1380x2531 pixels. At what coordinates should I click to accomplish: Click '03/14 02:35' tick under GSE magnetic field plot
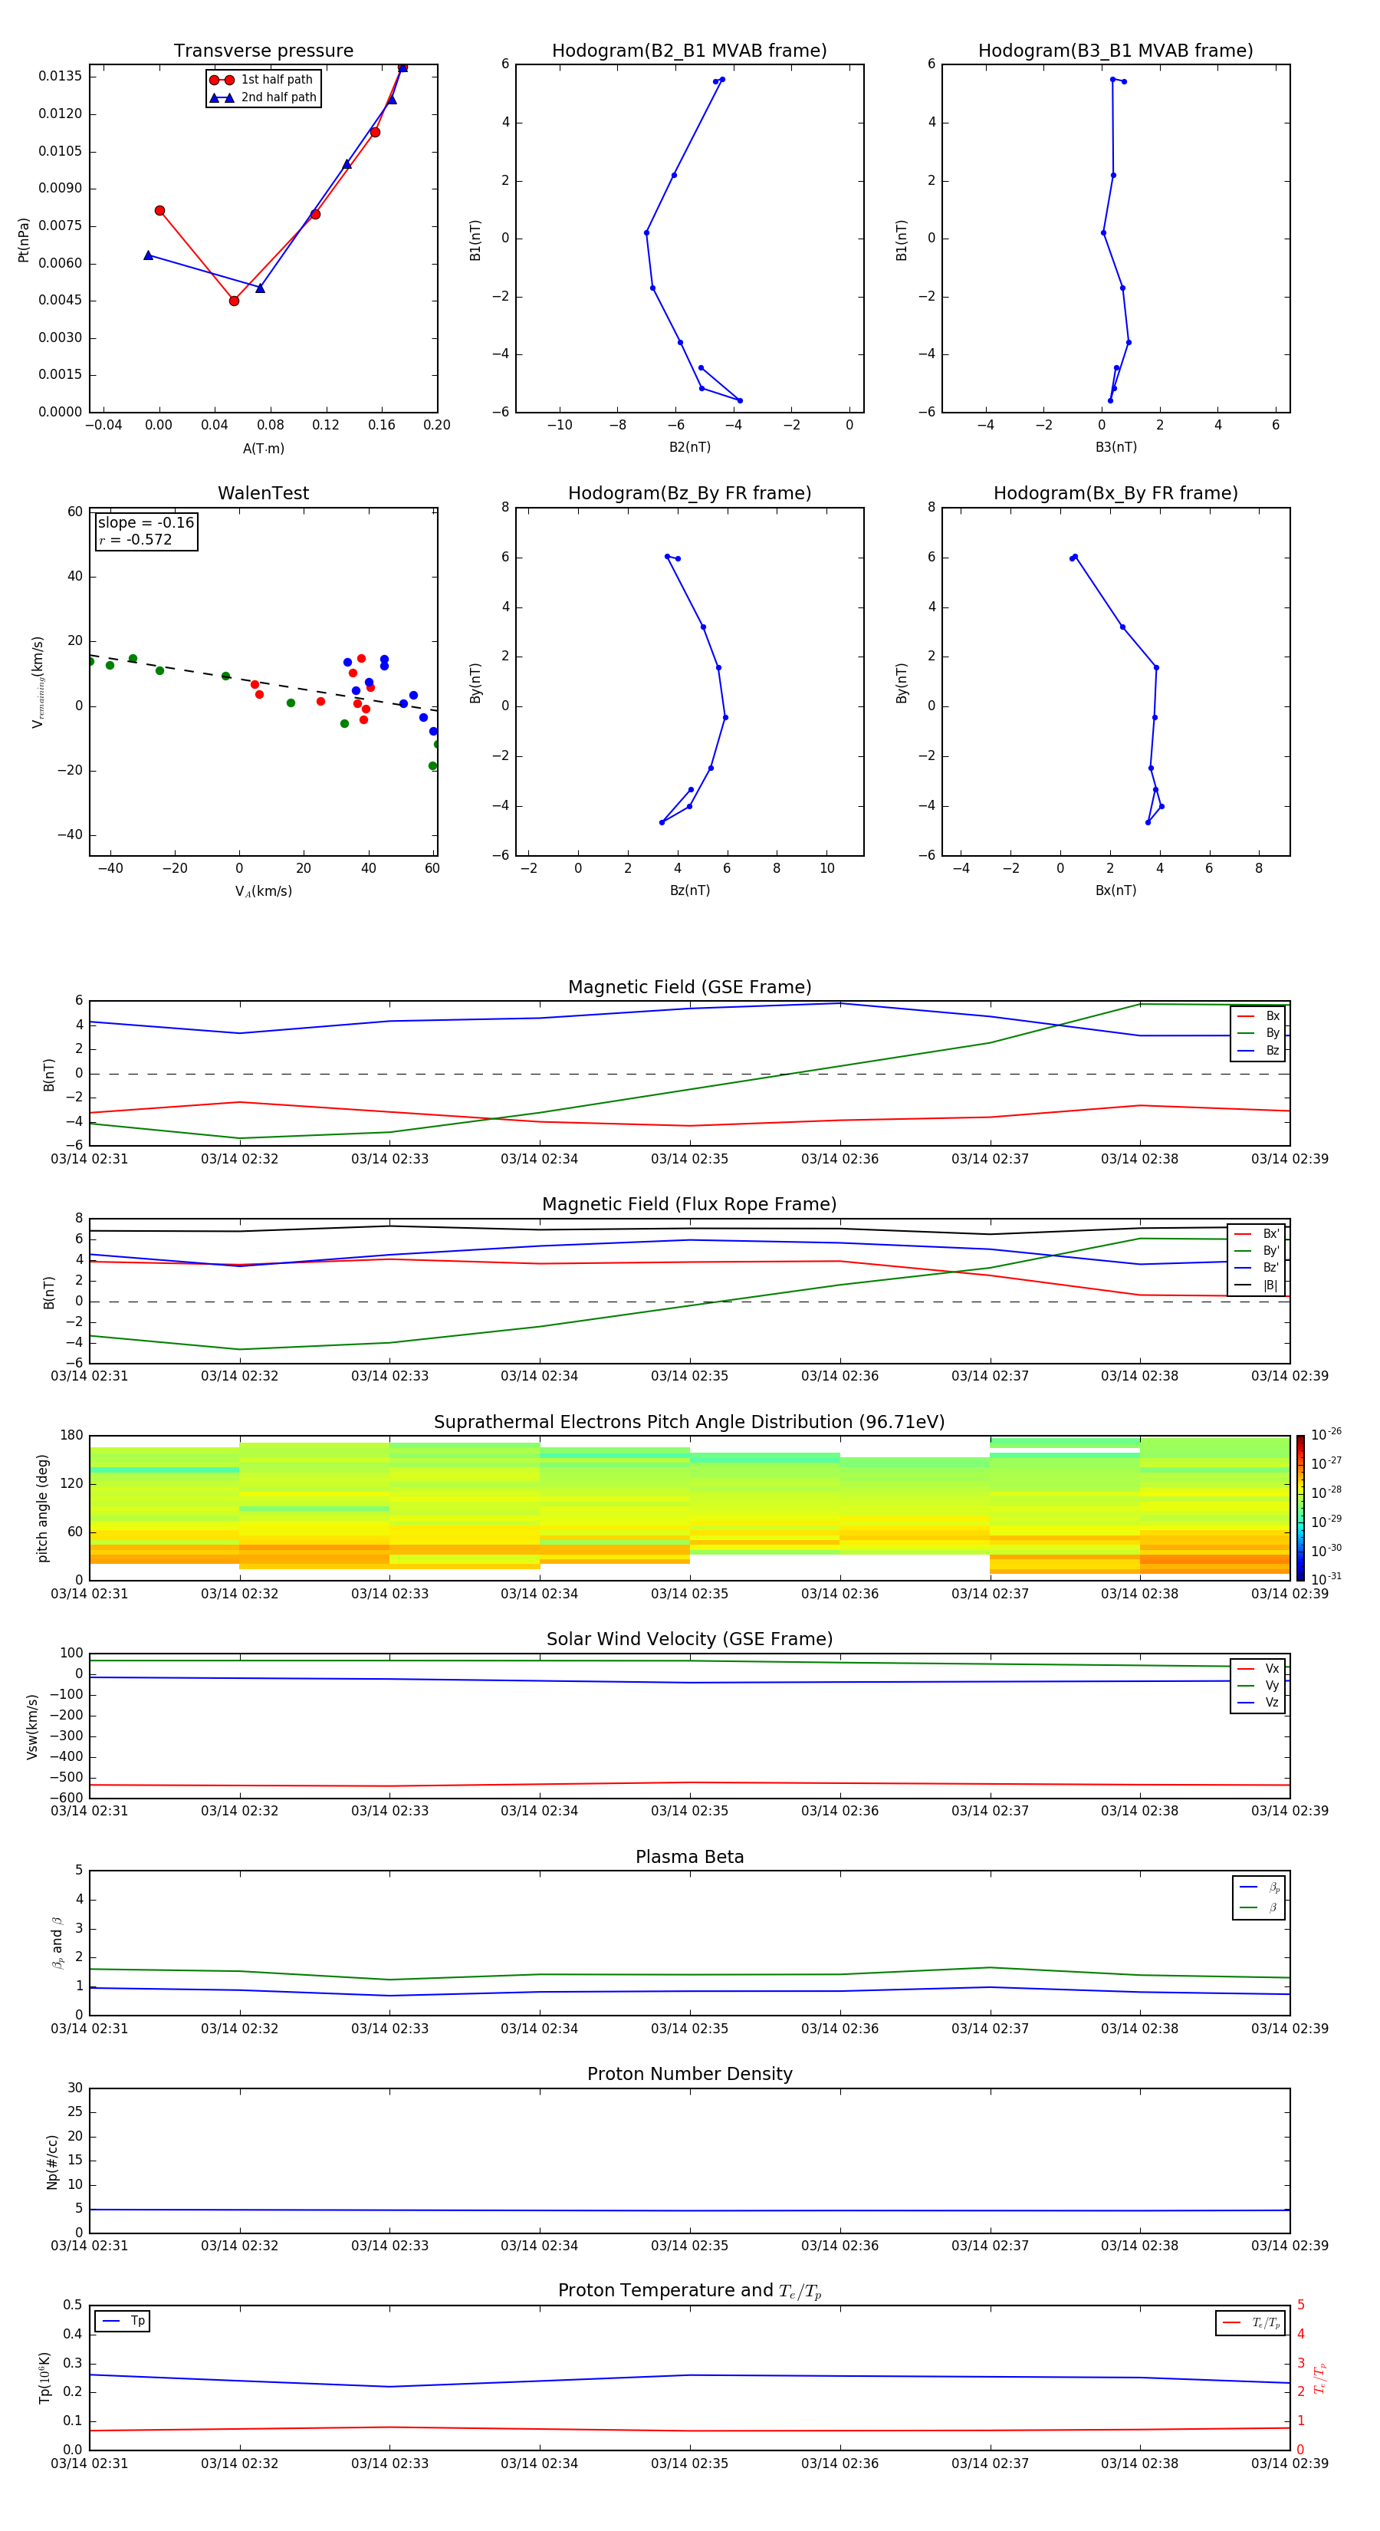tap(689, 1160)
